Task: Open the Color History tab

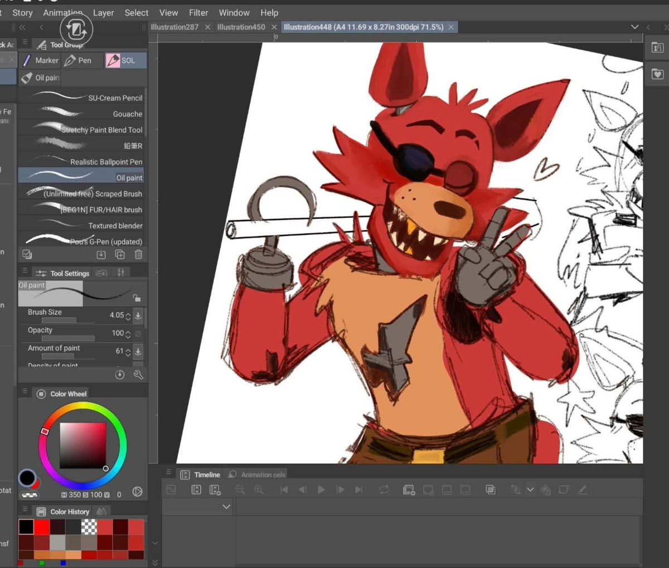Action: click(x=62, y=511)
